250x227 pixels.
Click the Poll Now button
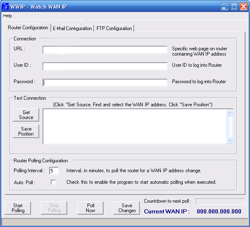click(90, 208)
